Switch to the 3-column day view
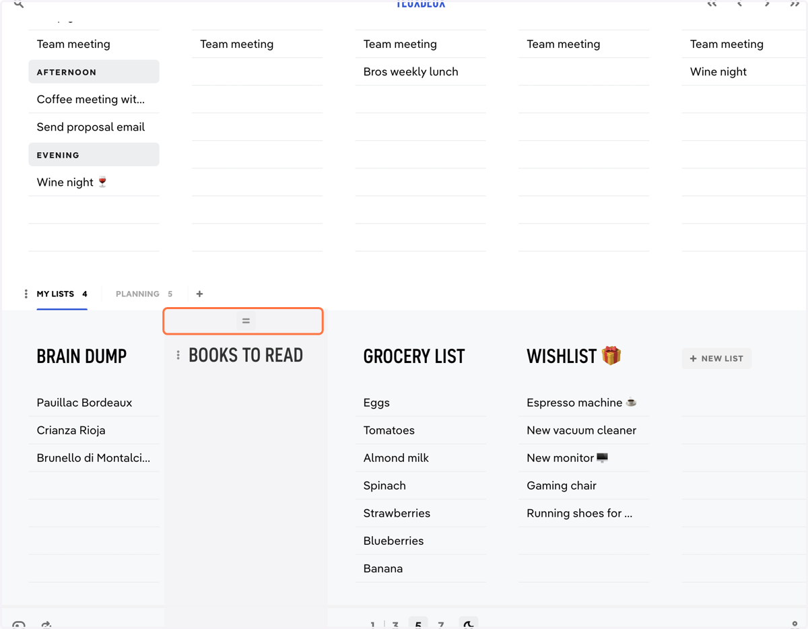Screen dimensions: 808x629 pos(395,624)
